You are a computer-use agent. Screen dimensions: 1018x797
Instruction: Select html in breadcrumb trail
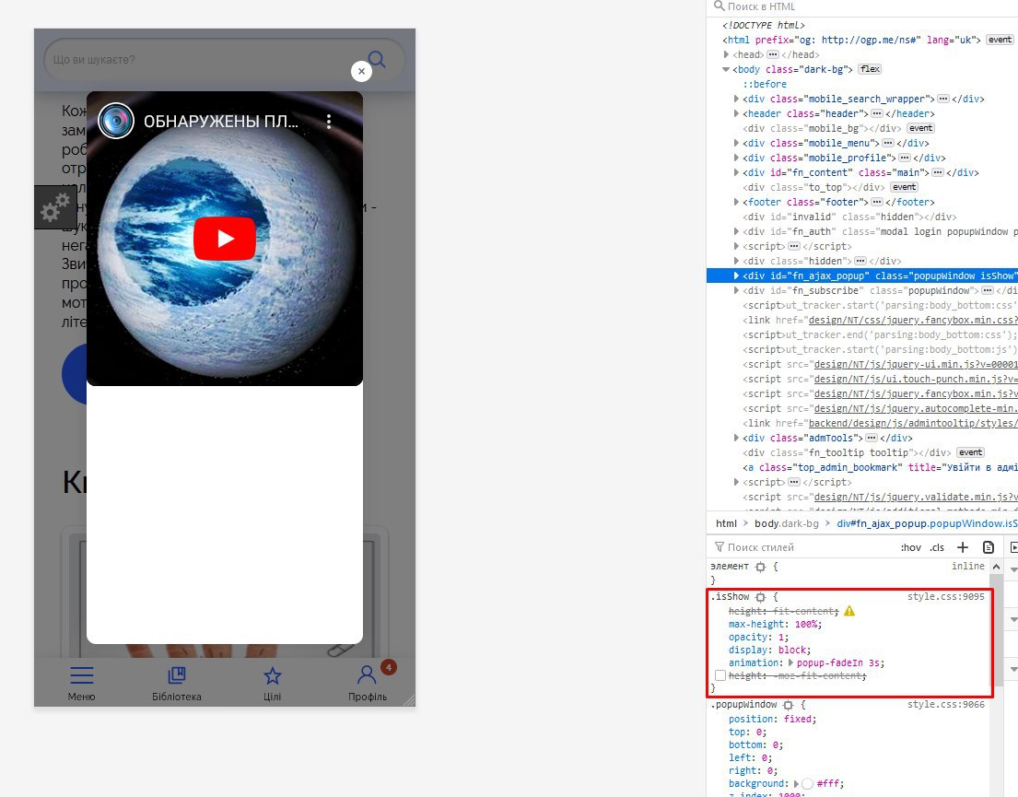pyautogui.click(x=727, y=523)
